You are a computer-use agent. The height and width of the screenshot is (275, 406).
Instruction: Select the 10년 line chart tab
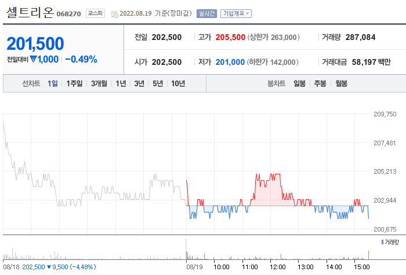(x=178, y=83)
